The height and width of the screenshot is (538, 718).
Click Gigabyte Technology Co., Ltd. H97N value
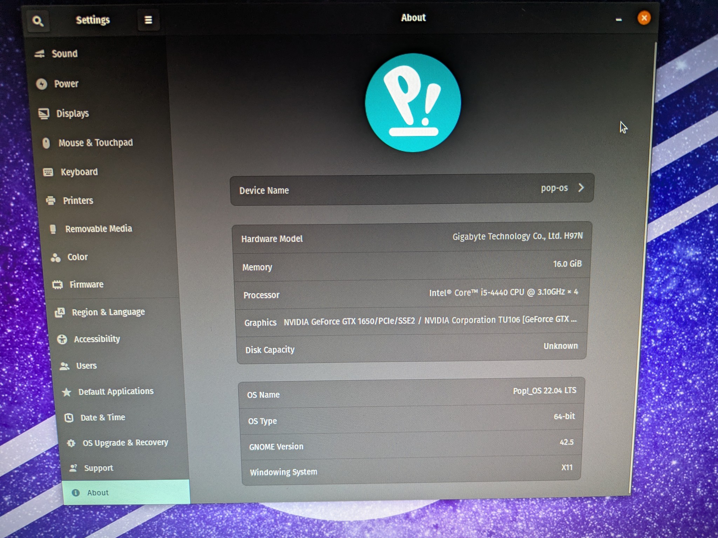(x=517, y=236)
